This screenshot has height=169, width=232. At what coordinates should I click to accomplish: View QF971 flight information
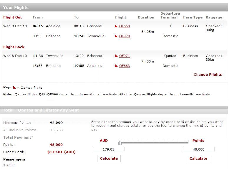click(x=124, y=56)
